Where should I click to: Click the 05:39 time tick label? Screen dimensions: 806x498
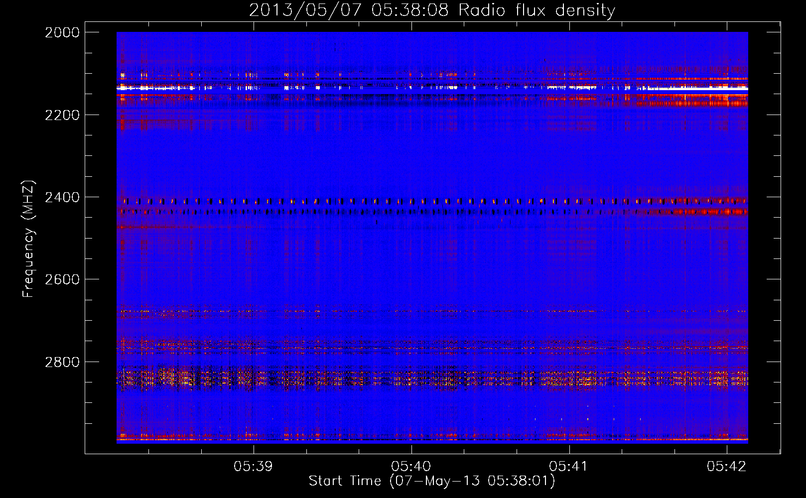[x=254, y=466]
